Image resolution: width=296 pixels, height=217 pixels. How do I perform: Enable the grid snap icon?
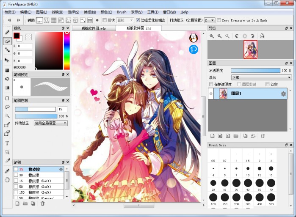54,20
